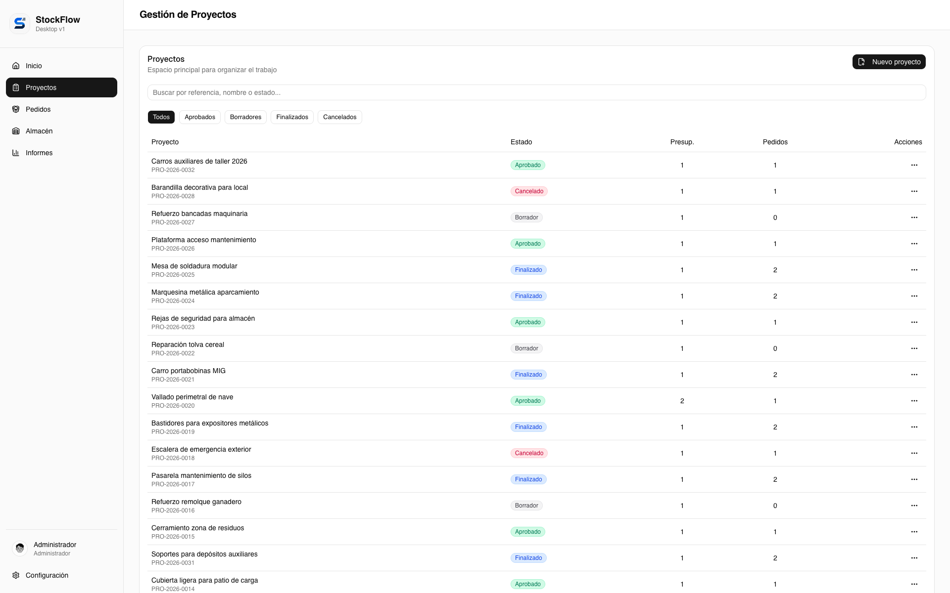Click presupuesto count 2 for Vallado perimetral
The image size is (950, 593).
[682, 401]
